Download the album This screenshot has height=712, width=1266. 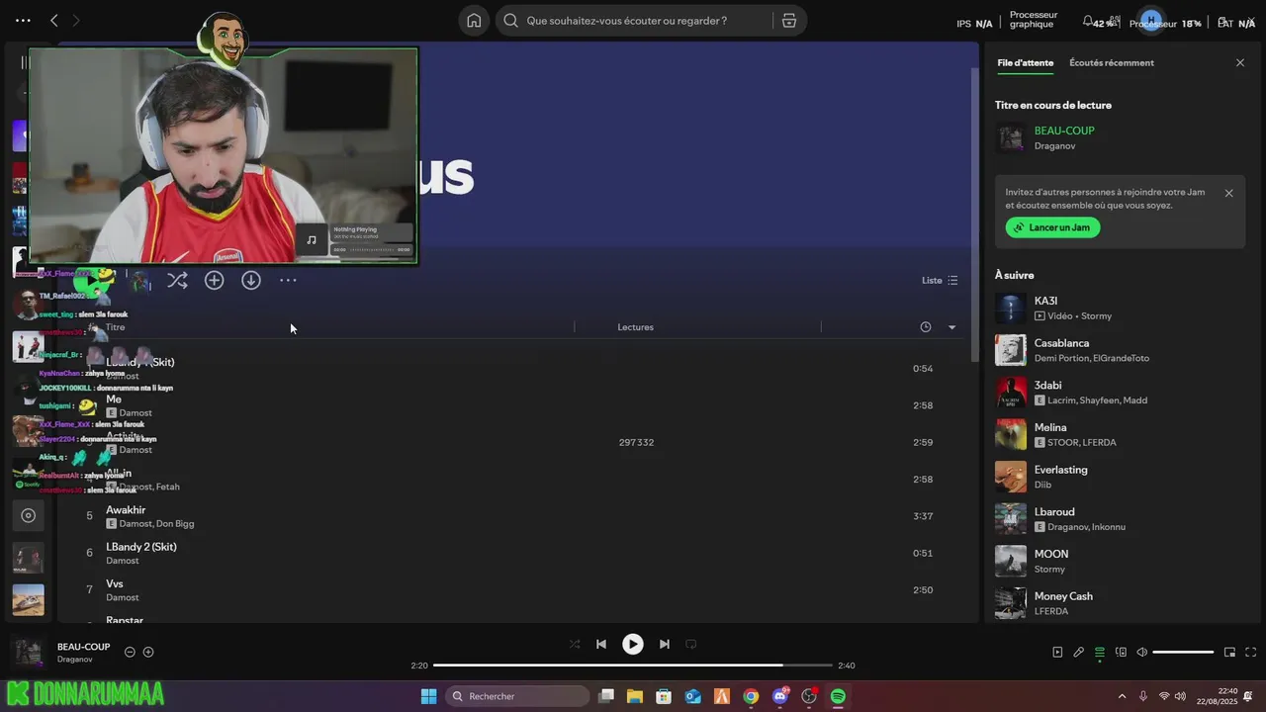(251, 281)
